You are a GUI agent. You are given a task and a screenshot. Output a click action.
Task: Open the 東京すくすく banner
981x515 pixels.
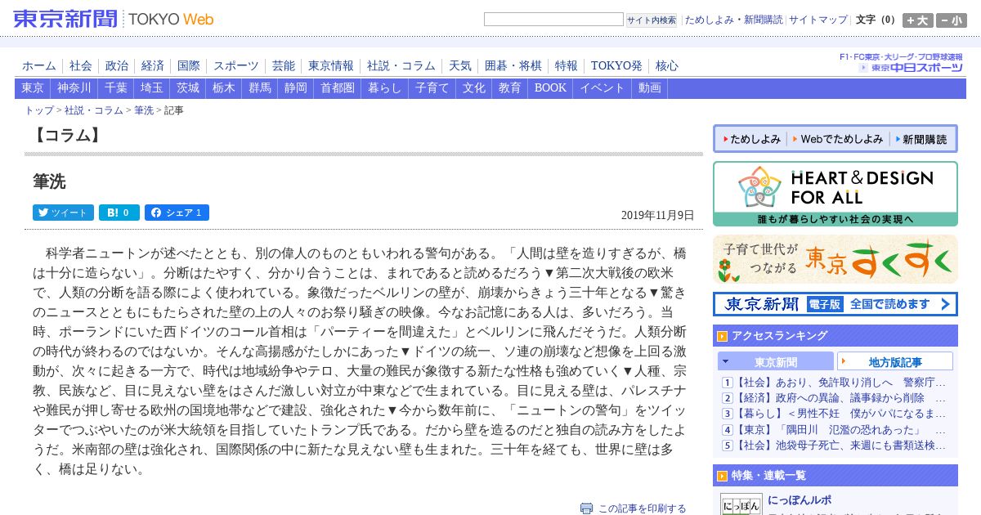tap(835, 259)
